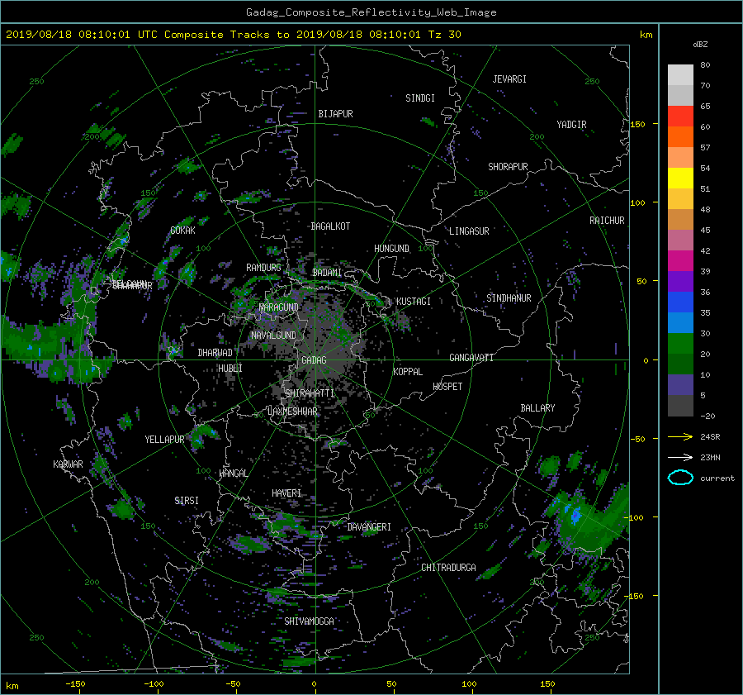Click the DHARWAD city label
This screenshot has width=743, height=695.
(215, 353)
